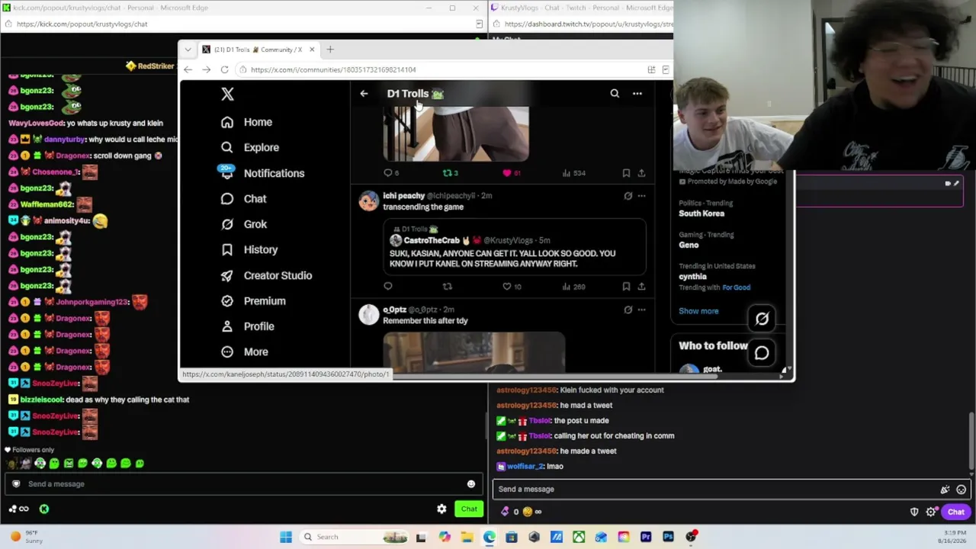976x549 pixels.
Task: Open more options on ichi peachy's post
Action: point(641,196)
